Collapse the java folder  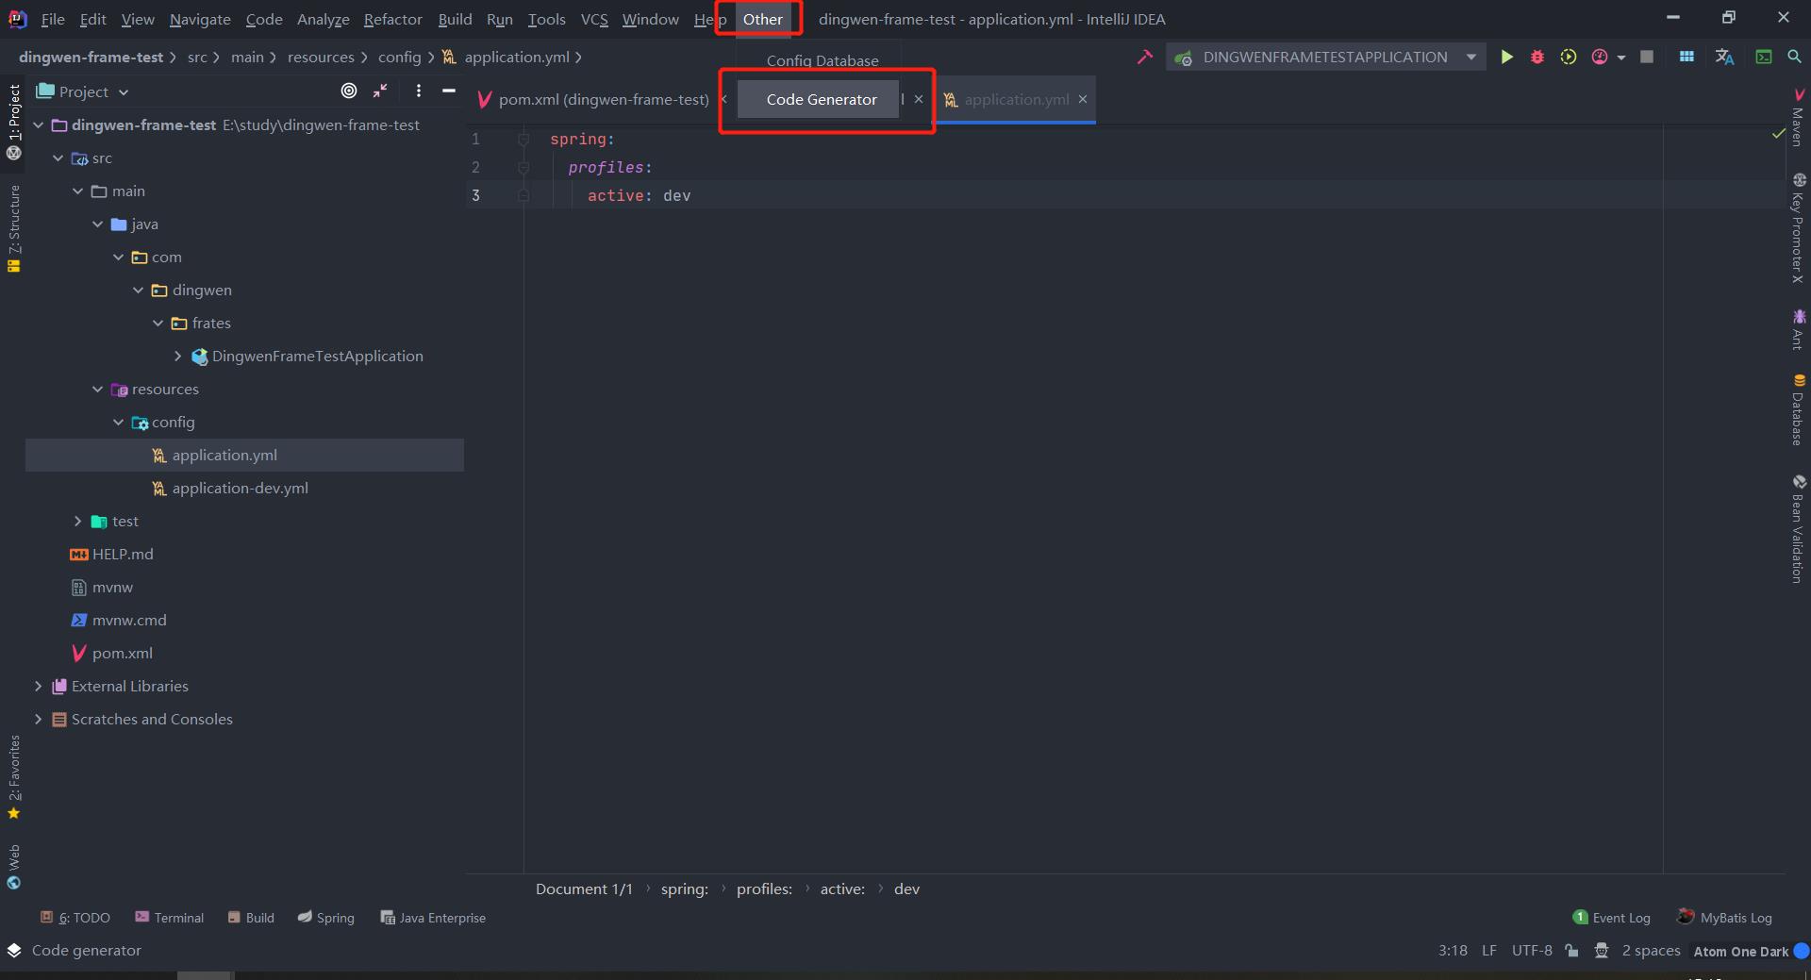98,224
